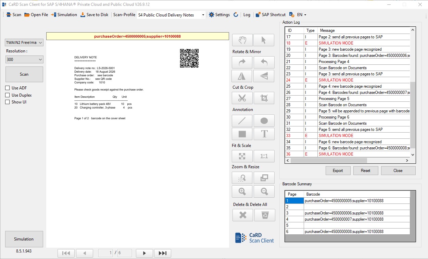
Task: Set scale to 1:1
Action: click(264, 156)
